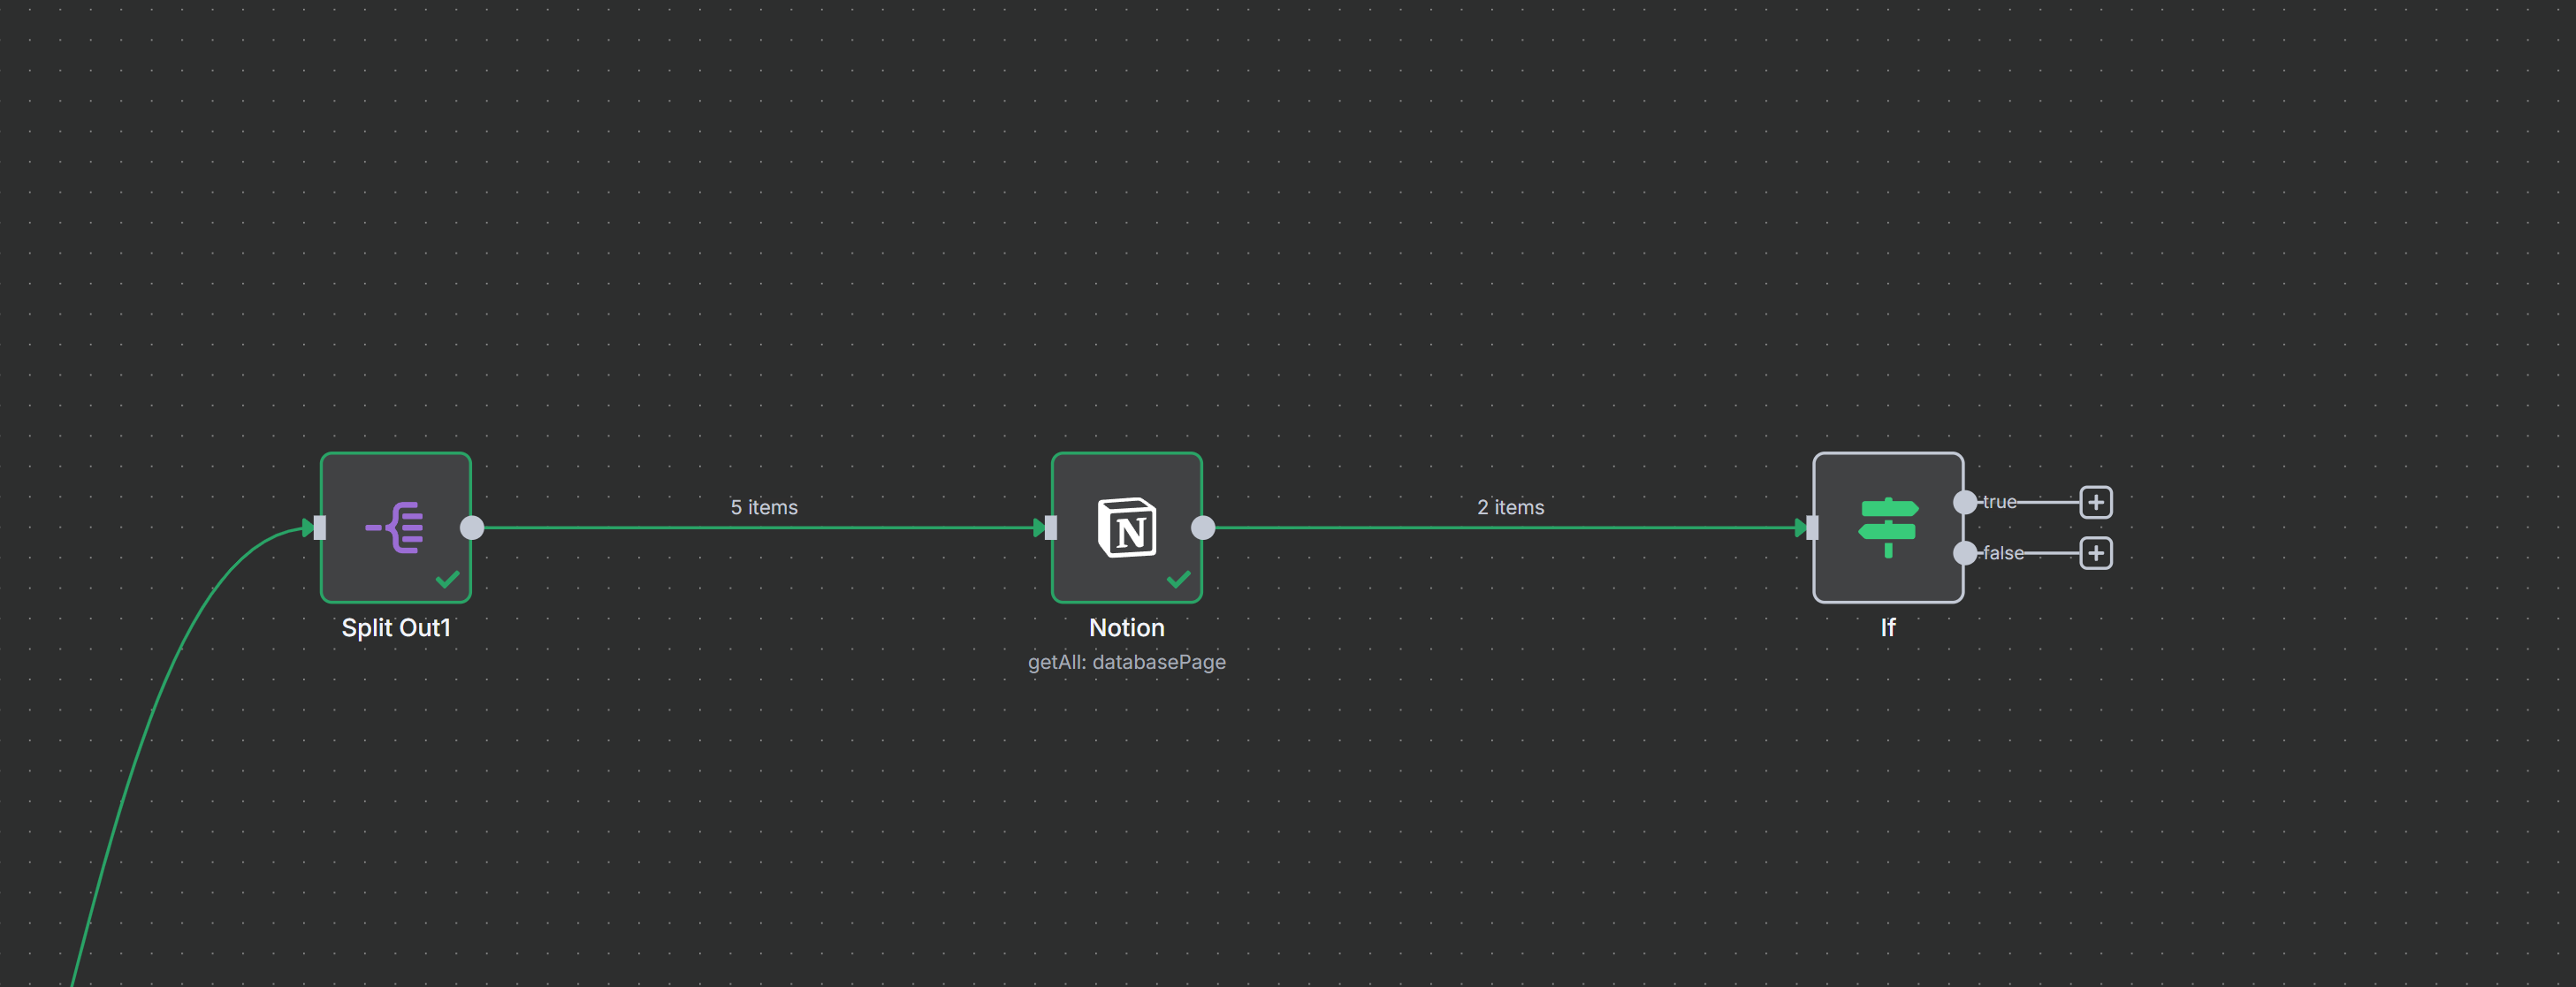2576x987 pixels.
Task: Click the 'true' branch label
Action: [x=1999, y=502]
